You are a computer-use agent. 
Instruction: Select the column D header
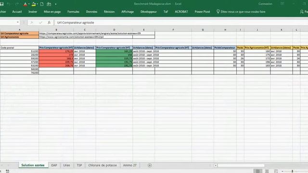tap(114, 30)
